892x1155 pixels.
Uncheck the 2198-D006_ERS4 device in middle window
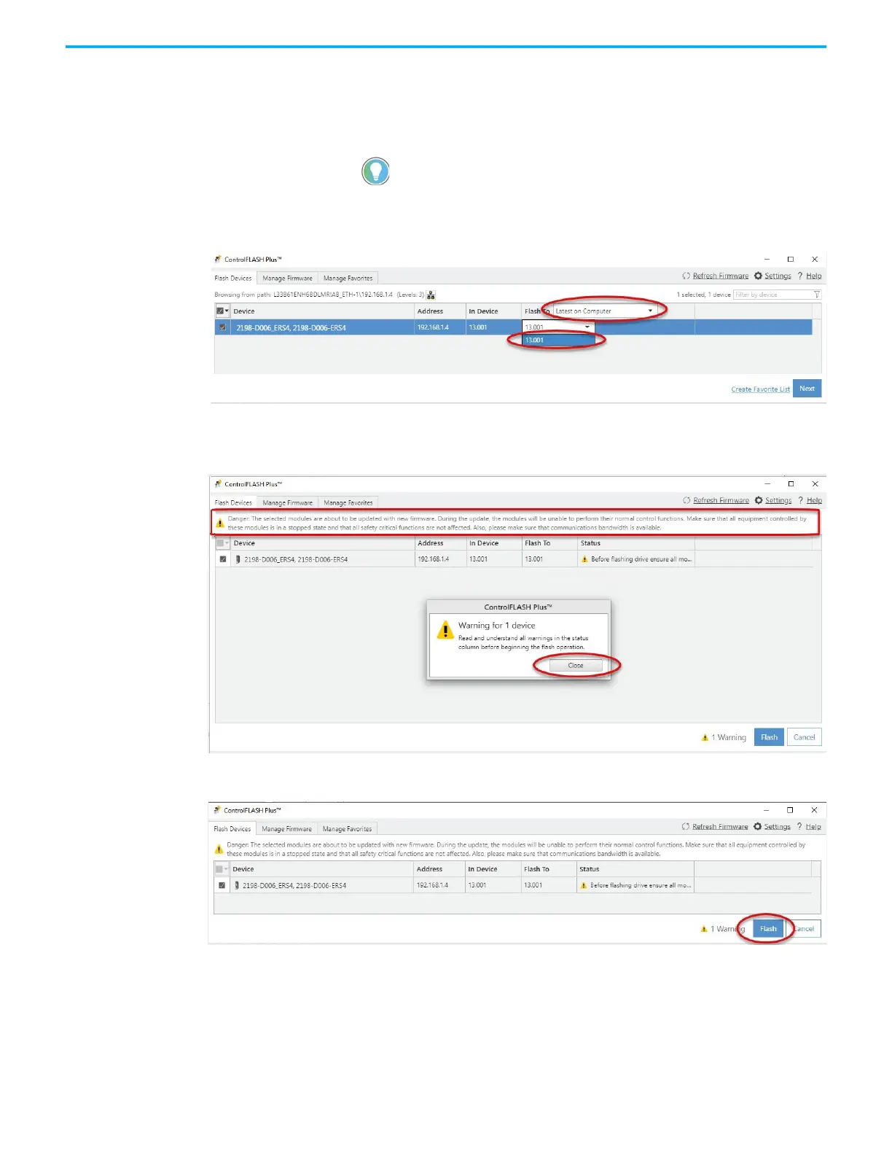coord(223,559)
